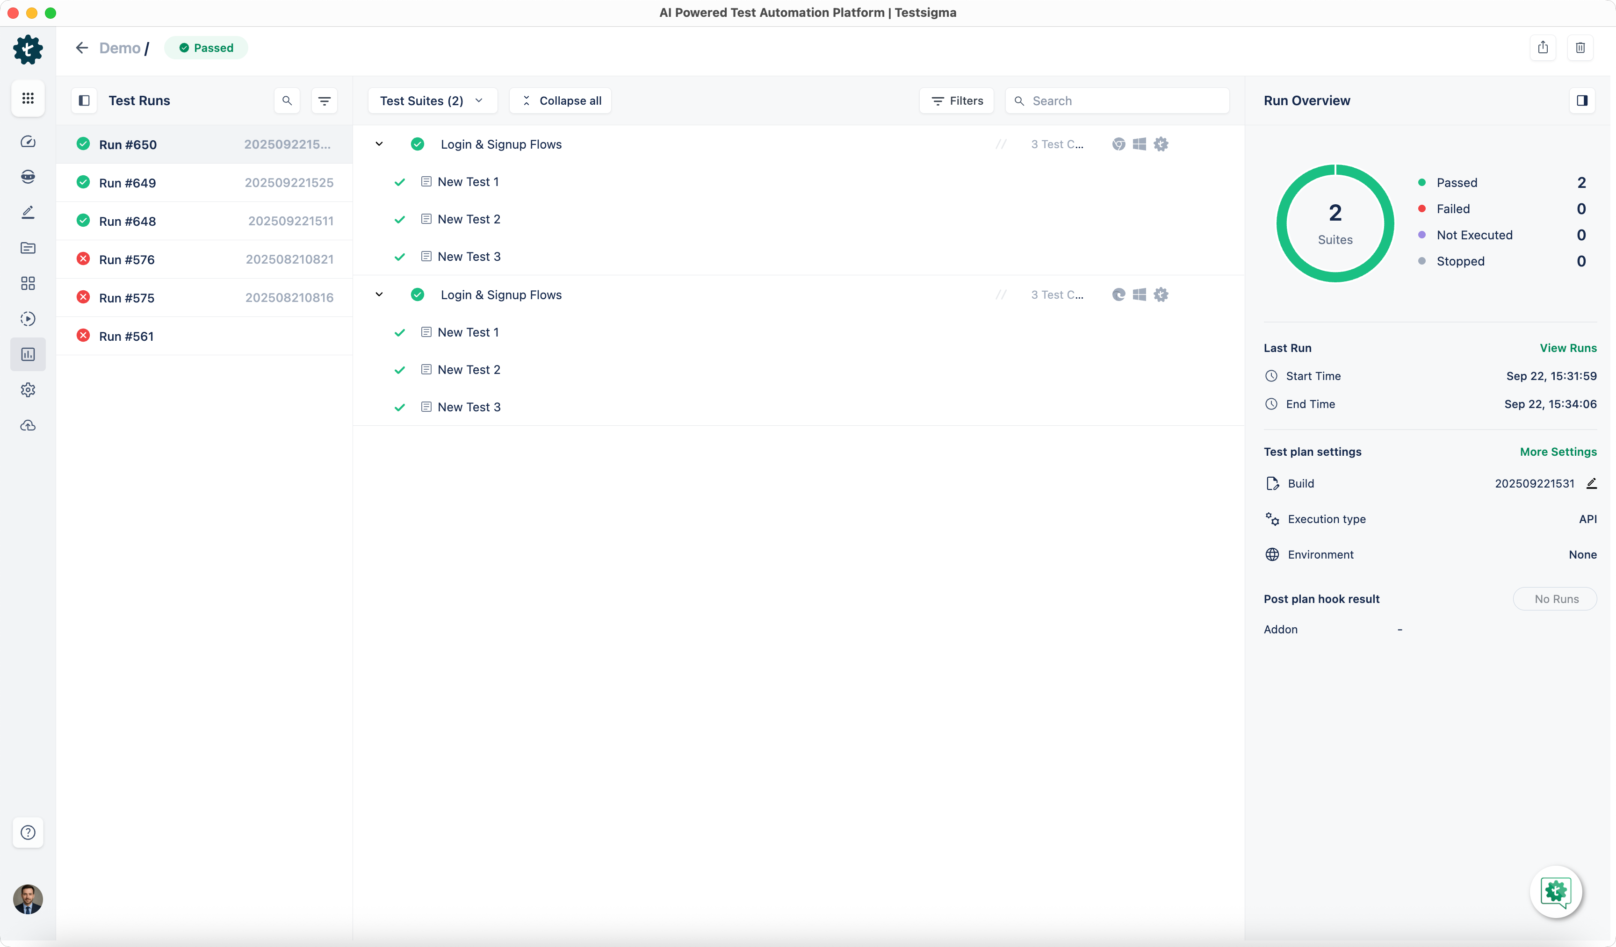The height and width of the screenshot is (947, 1616).
Task: Click the search icon in Test Runs panel
Action: 287,100
